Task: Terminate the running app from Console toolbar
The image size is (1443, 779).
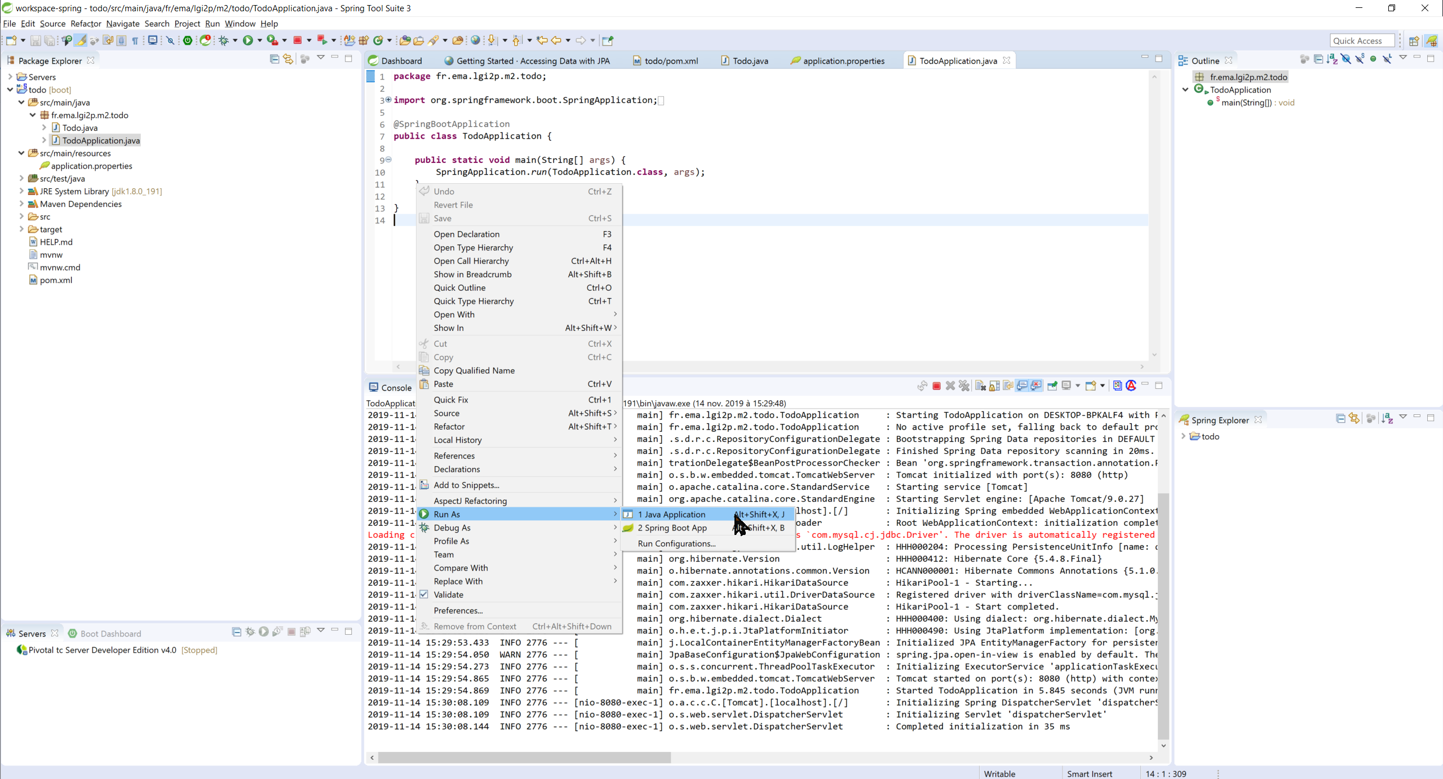Action: tap(936, 386)
